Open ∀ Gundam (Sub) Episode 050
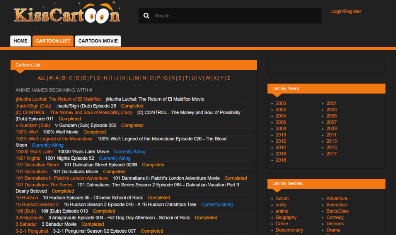 click(85, 125)
